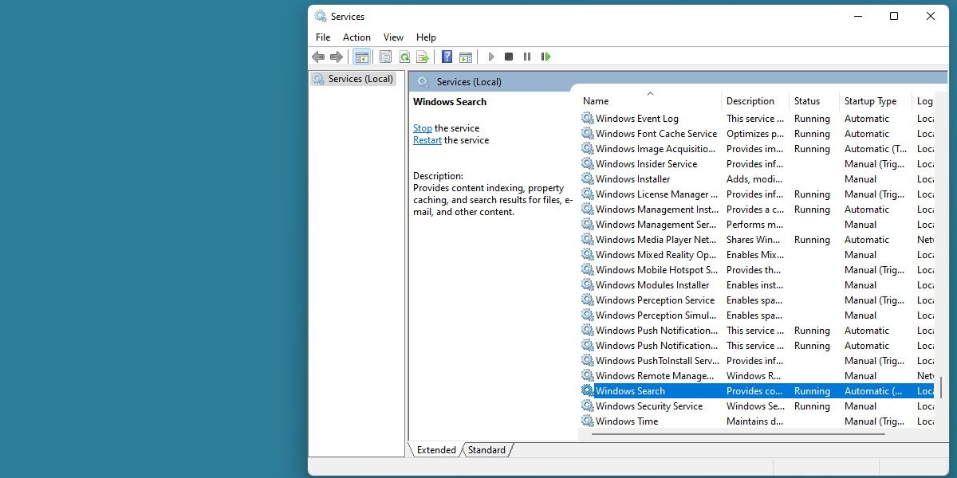Select the Windows Time service row

click(x=756, y=421)
